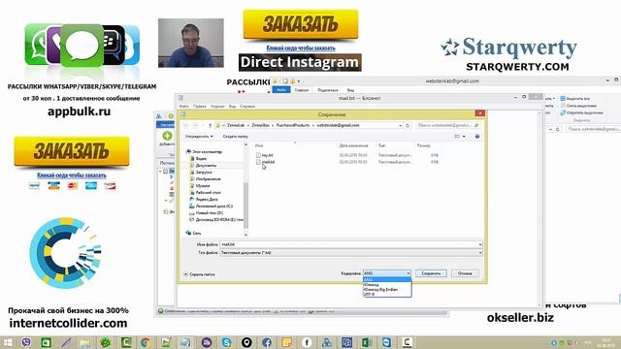
Task: Click the save dialog search field
Action: click(x=448, y=125)
